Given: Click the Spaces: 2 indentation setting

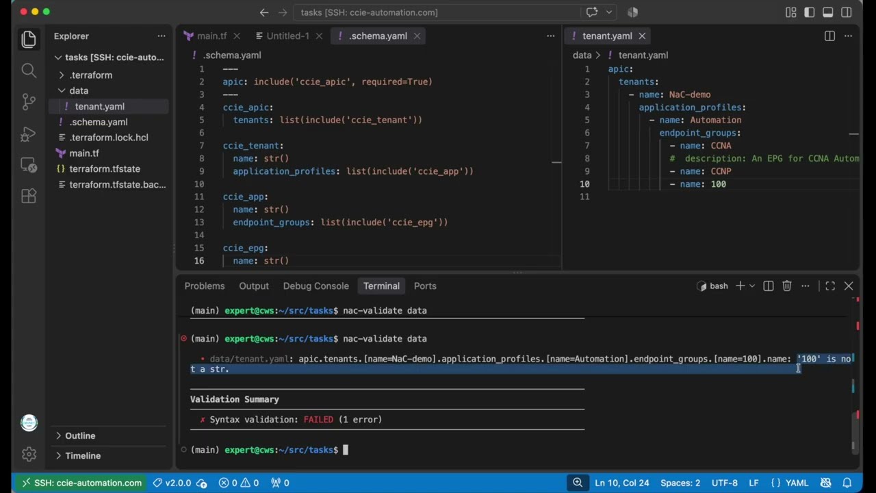Looking at the screenshot, I should pos(680,483).
